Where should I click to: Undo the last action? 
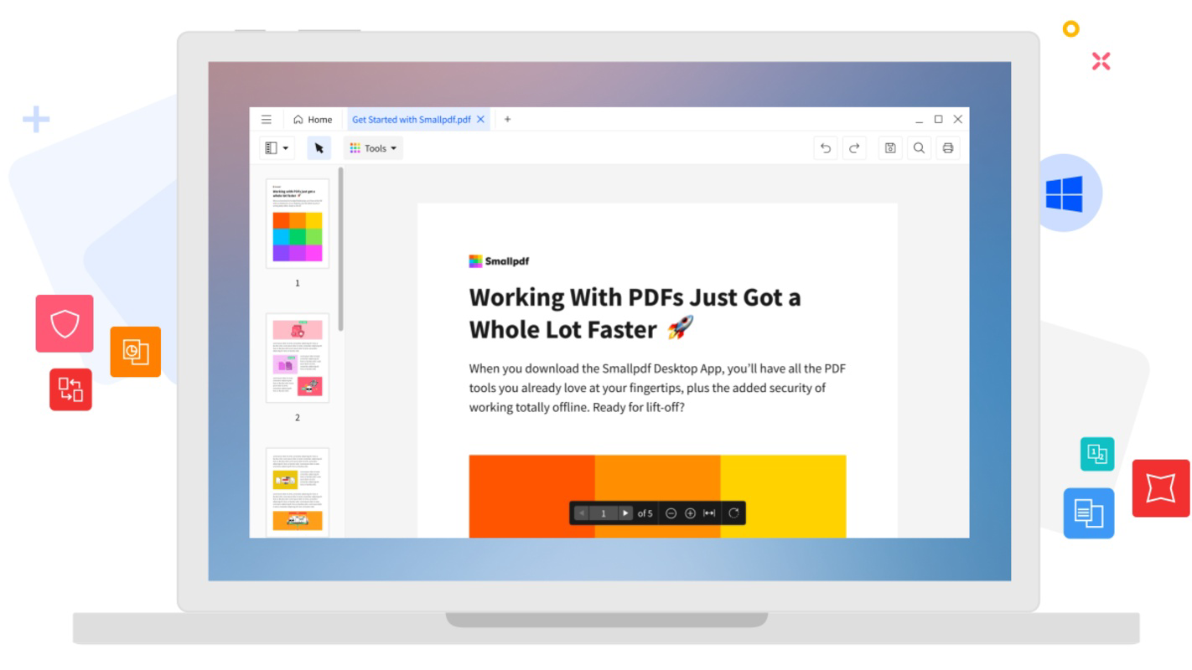826,147
